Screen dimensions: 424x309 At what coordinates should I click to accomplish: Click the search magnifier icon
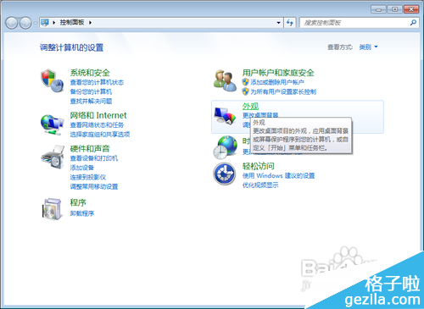tap(413, 23)
